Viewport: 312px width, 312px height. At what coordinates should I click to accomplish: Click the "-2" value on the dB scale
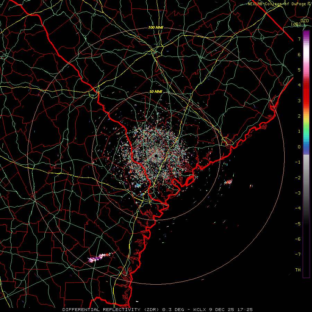click(x=298, y=178)
